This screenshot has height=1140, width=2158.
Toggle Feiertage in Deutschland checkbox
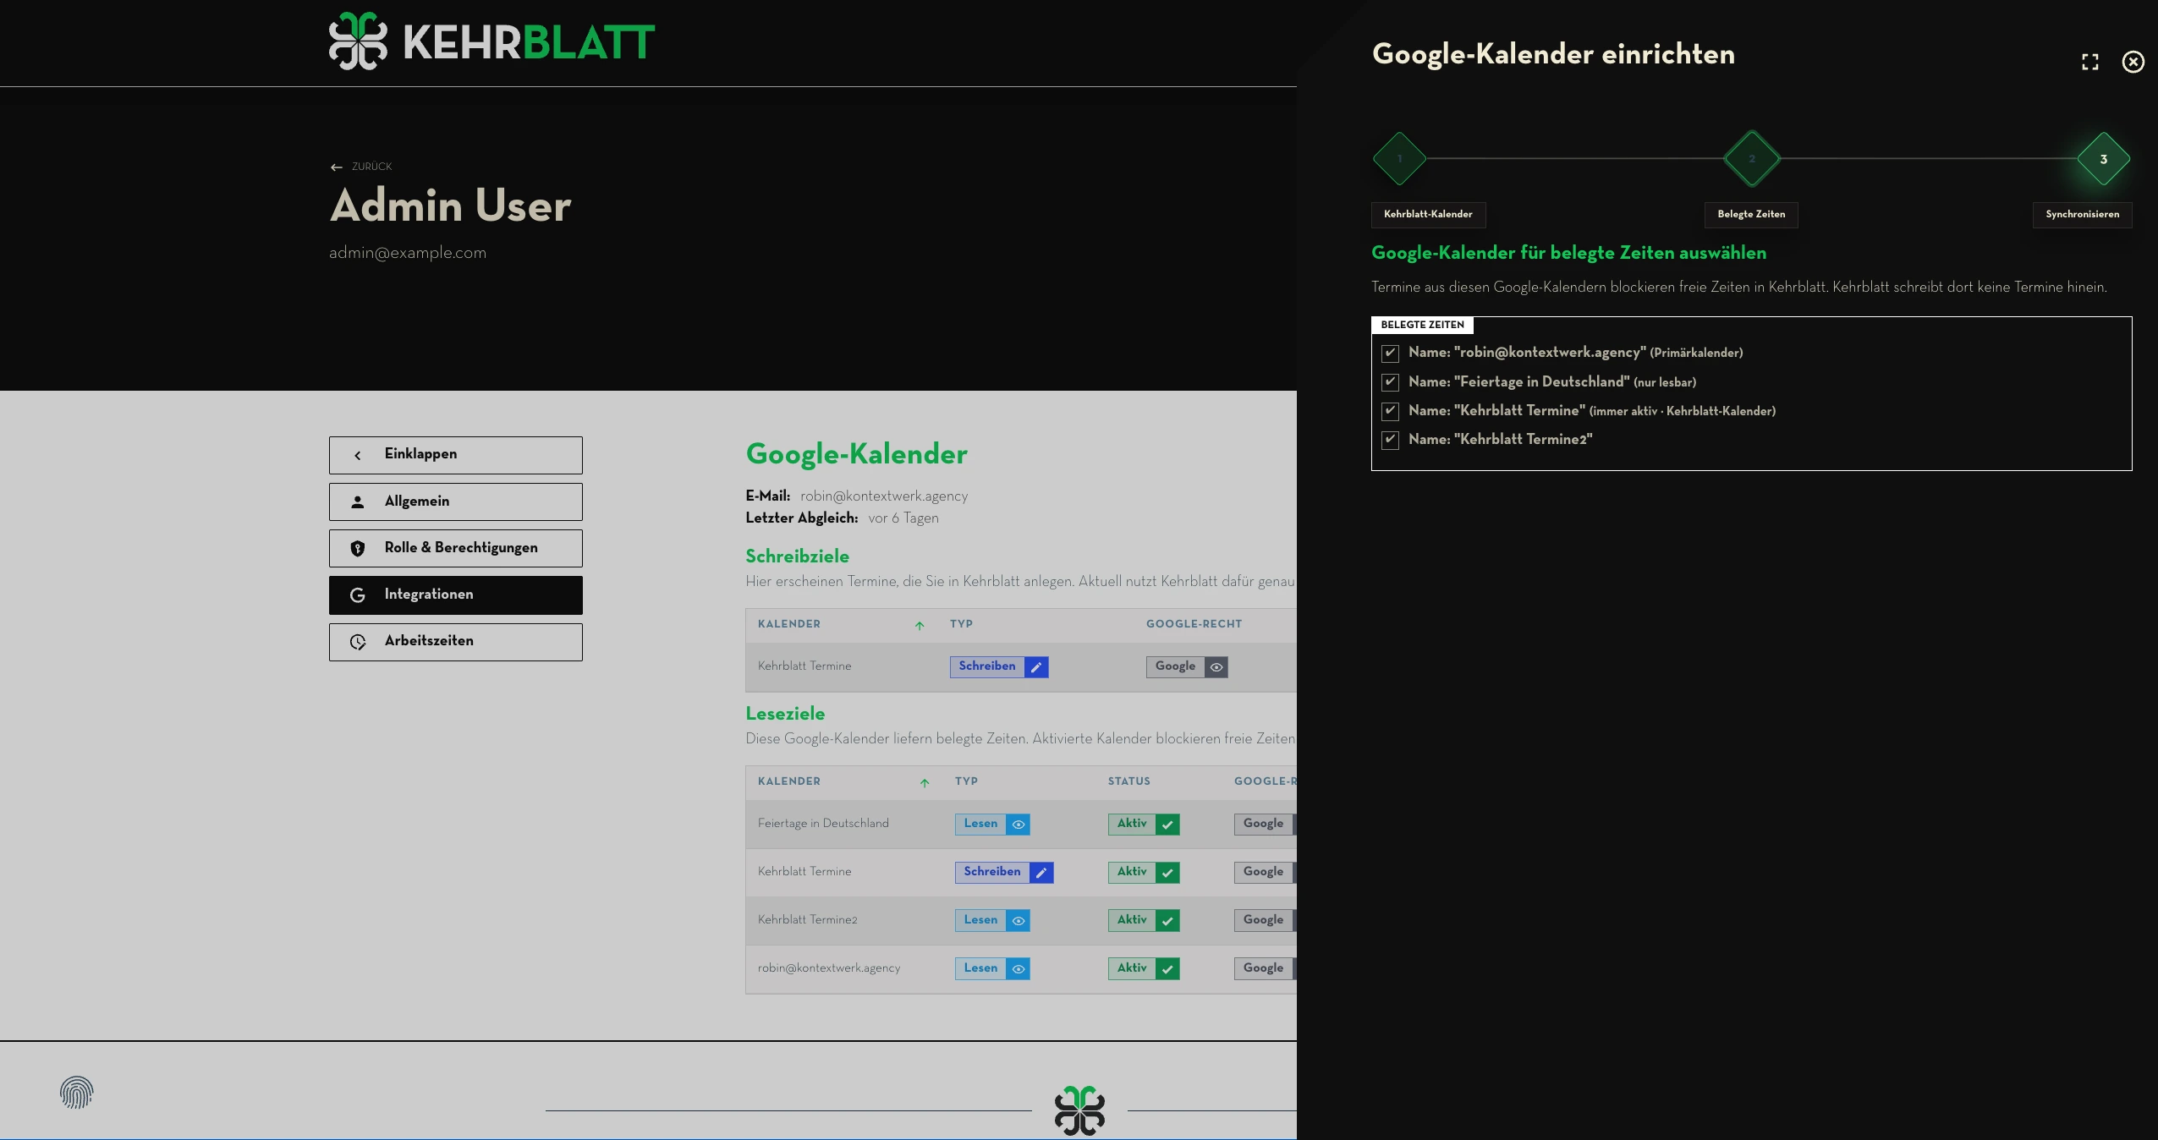point(1390,382)
